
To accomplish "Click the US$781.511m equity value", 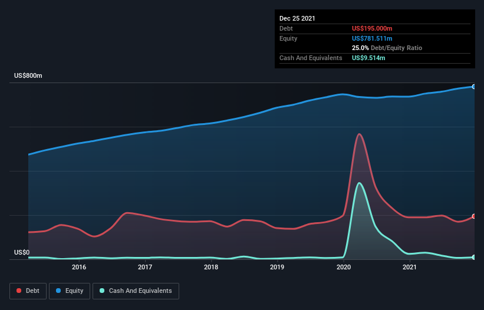I will [372, 38].
